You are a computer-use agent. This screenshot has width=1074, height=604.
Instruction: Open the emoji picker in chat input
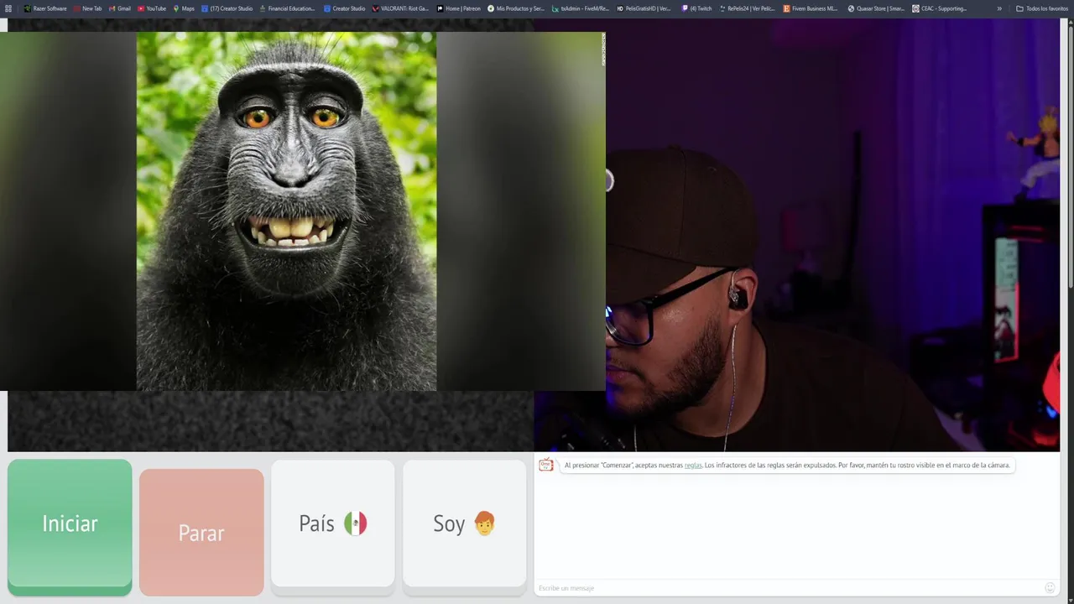pos(1050,588)
